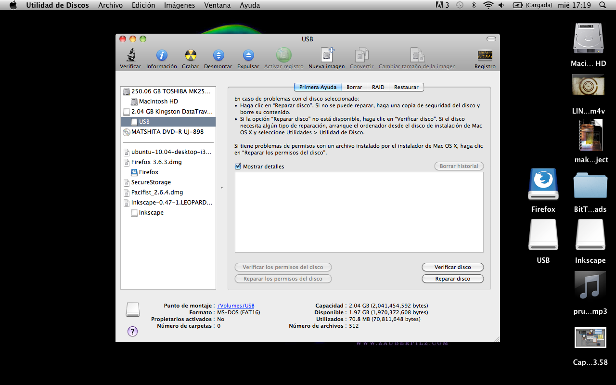Select the Inkscape-0.47-1.LEOPARD image
Image resolution: width=616 pixels, height=385 pixels.
coord(168,203)
